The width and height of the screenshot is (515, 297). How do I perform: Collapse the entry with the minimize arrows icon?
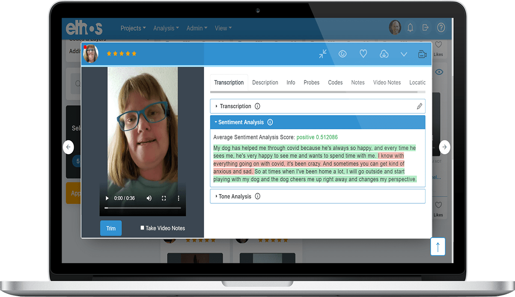[323, 54]
